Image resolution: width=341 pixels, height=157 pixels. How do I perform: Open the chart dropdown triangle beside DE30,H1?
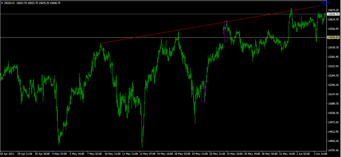coord(2,3)
